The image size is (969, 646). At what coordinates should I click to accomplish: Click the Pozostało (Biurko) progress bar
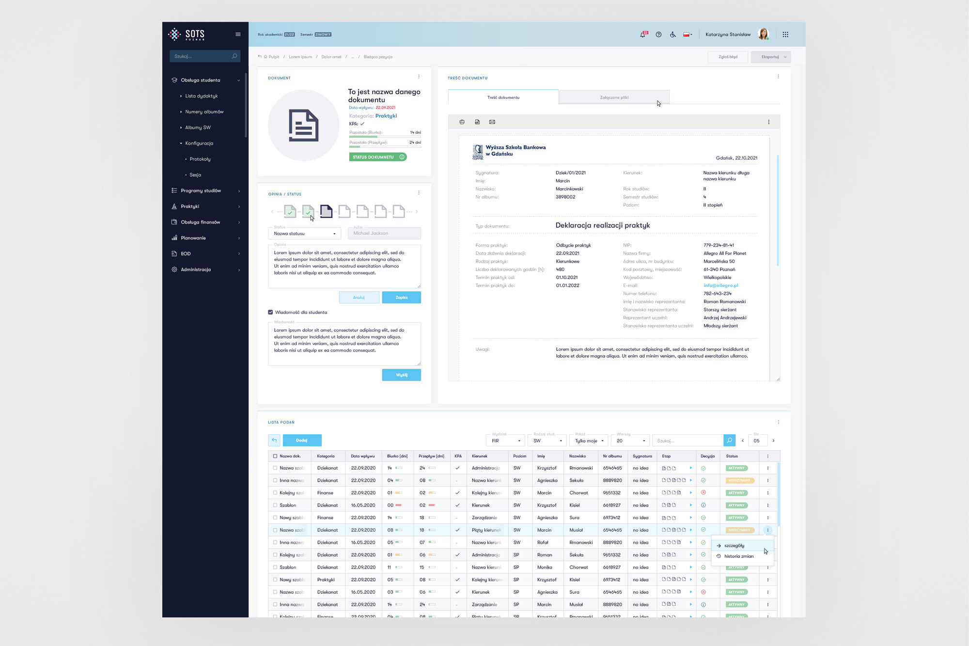(385, 137)
